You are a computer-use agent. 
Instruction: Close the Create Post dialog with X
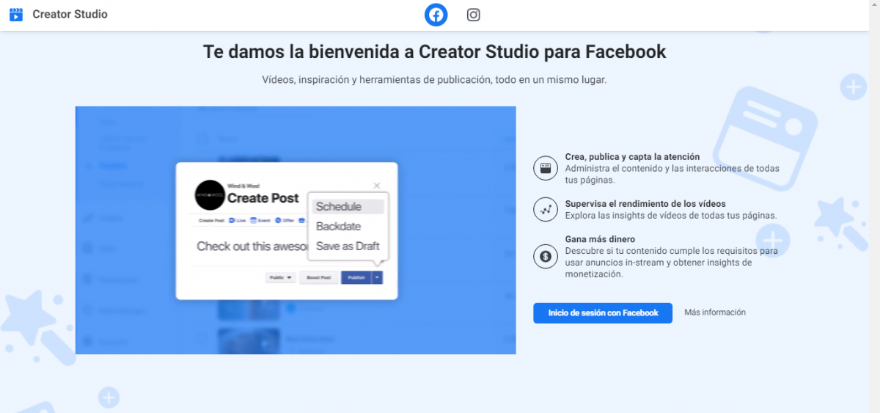point(377,186)
